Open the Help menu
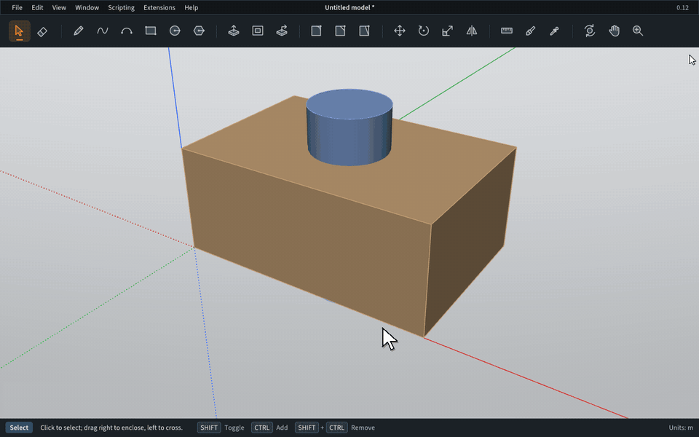 tap(191, 7)
